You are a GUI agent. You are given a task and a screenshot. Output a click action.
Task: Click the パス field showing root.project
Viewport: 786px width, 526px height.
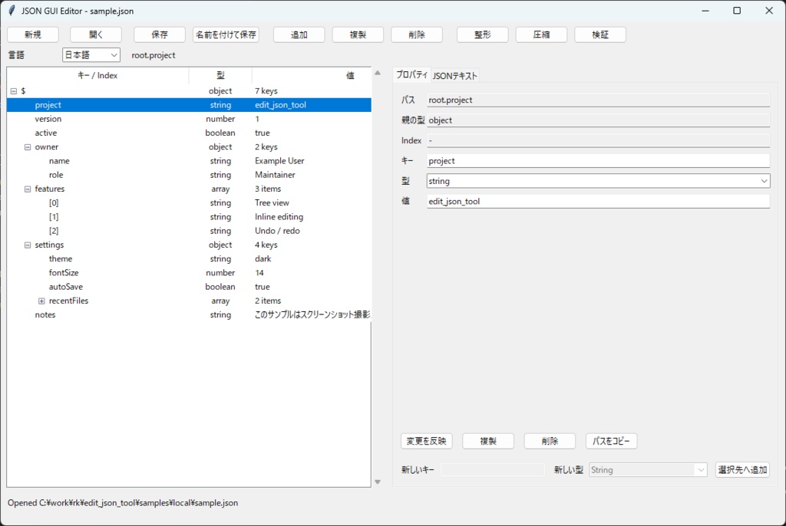(x=598, y=100)
